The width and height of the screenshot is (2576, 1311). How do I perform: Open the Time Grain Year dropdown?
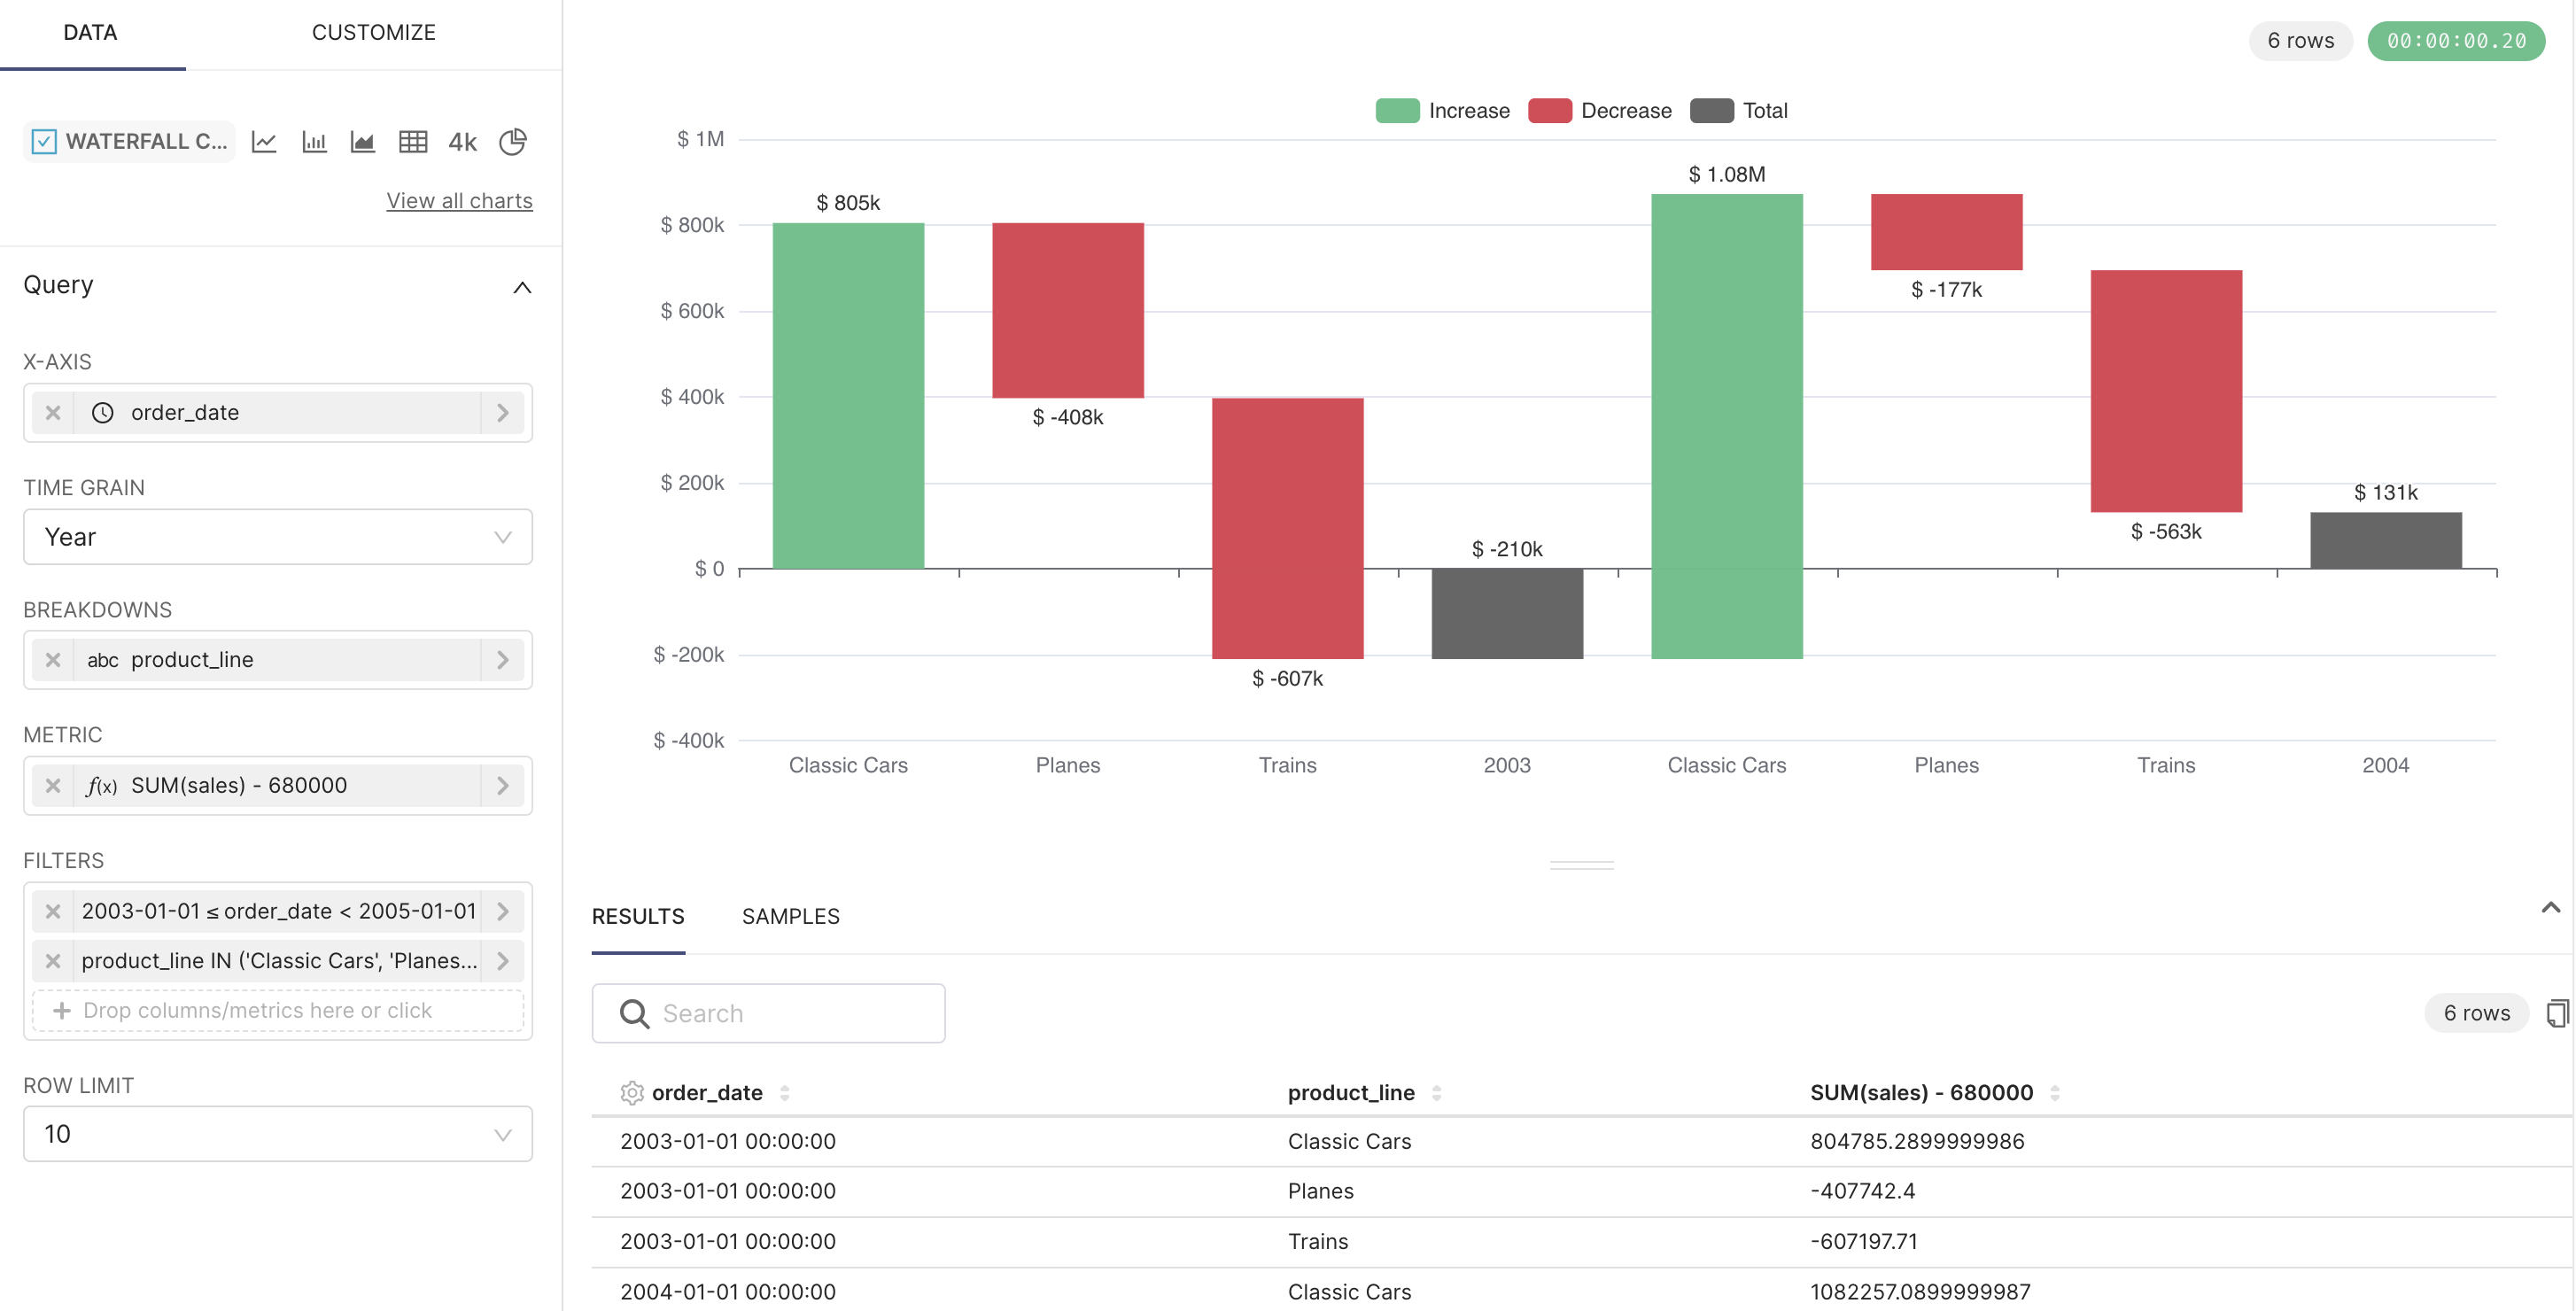278,537
